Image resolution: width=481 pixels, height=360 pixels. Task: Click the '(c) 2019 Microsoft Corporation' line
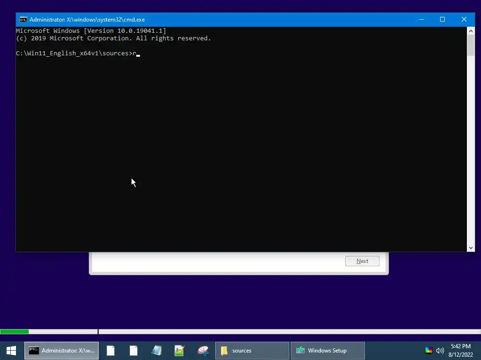click(x=114, y=38)
